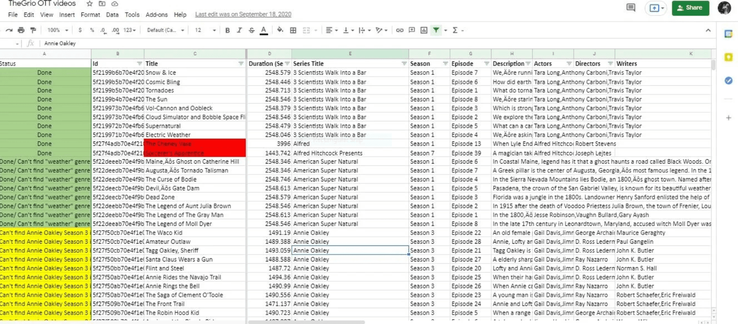This screenshot has width=738, height=324.
Task: Insert a comment via toolbar icon
Action: pyautogui.click(x=412, y=30)
